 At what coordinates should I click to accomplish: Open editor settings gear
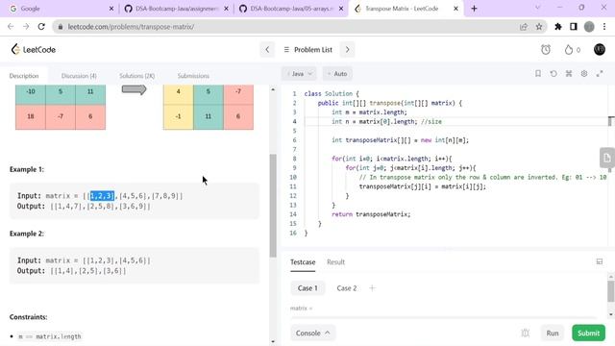pos(584,73)
